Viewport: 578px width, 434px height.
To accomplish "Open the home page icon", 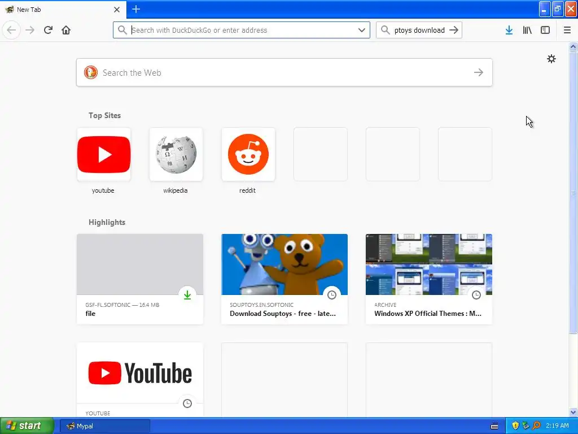I will point(66,30).
